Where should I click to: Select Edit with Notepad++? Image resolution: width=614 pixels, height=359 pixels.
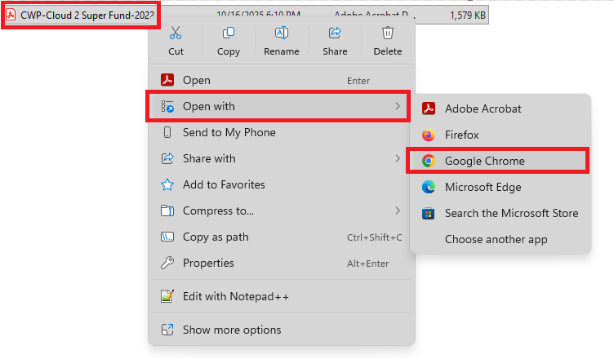tap(235, 296)
